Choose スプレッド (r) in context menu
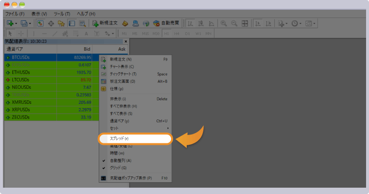Image resolution: width=369 pixels, height=194 pixels. 135,138
